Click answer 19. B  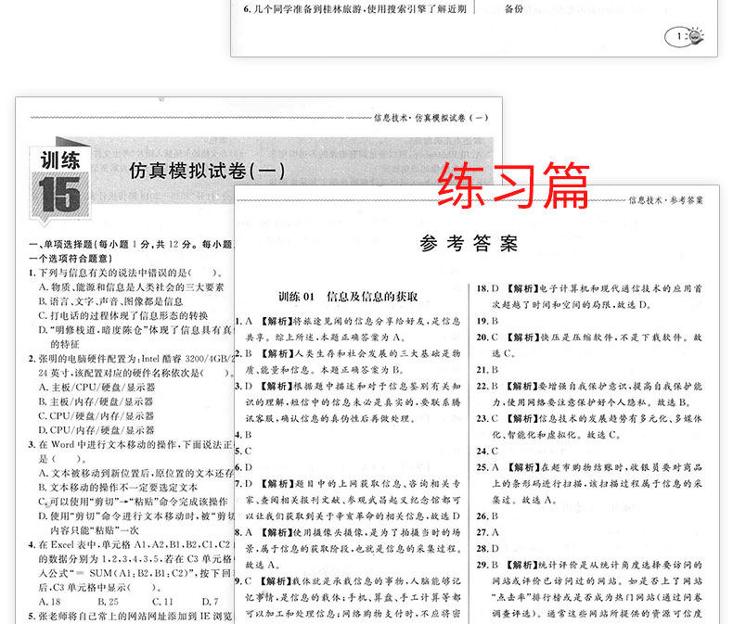(487, 321)
